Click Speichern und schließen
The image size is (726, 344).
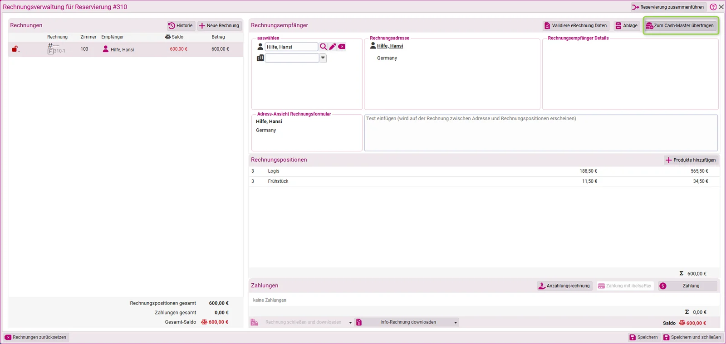pyautogui.click(x=692, y=337)
